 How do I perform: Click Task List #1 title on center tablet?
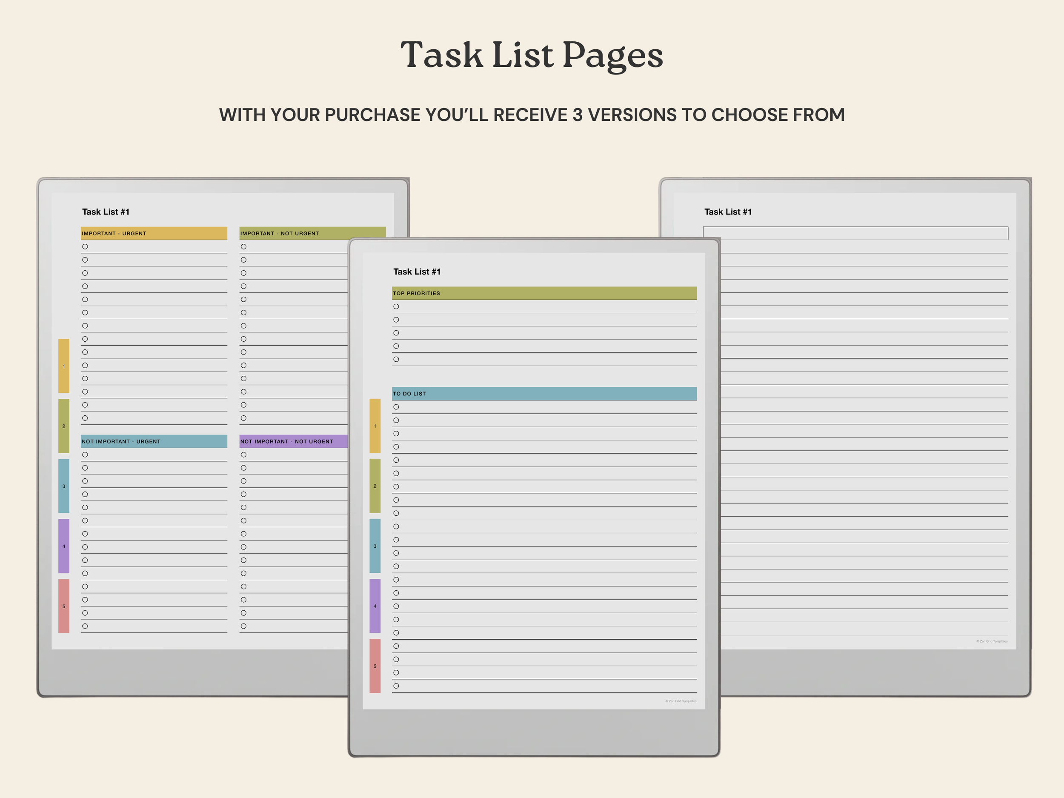(x=417, y=272)
